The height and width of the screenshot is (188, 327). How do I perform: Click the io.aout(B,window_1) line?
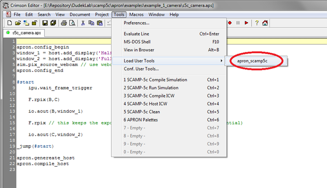[x=56, y=111]
